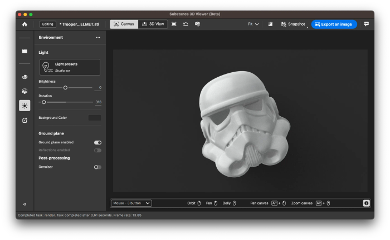Click the frame-to-fit icon in toolbar
The height and width of the screenshot is (240, 390).
(174, 24)
